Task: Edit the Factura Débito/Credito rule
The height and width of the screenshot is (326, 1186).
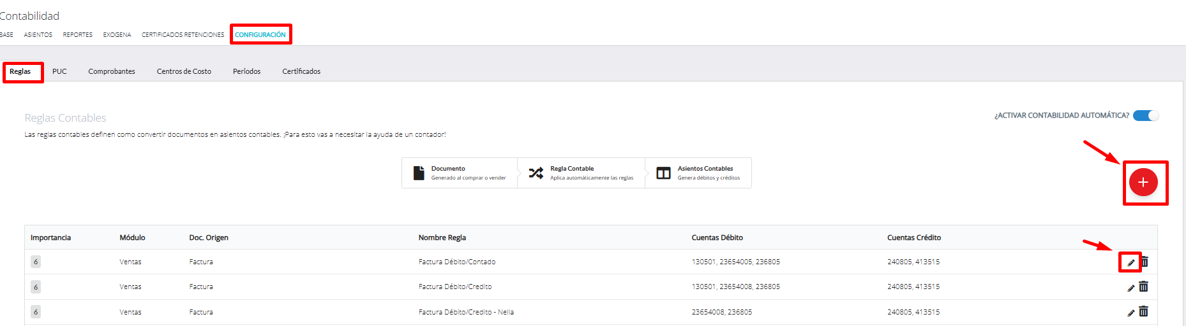Action: [x=1130, y=288]
